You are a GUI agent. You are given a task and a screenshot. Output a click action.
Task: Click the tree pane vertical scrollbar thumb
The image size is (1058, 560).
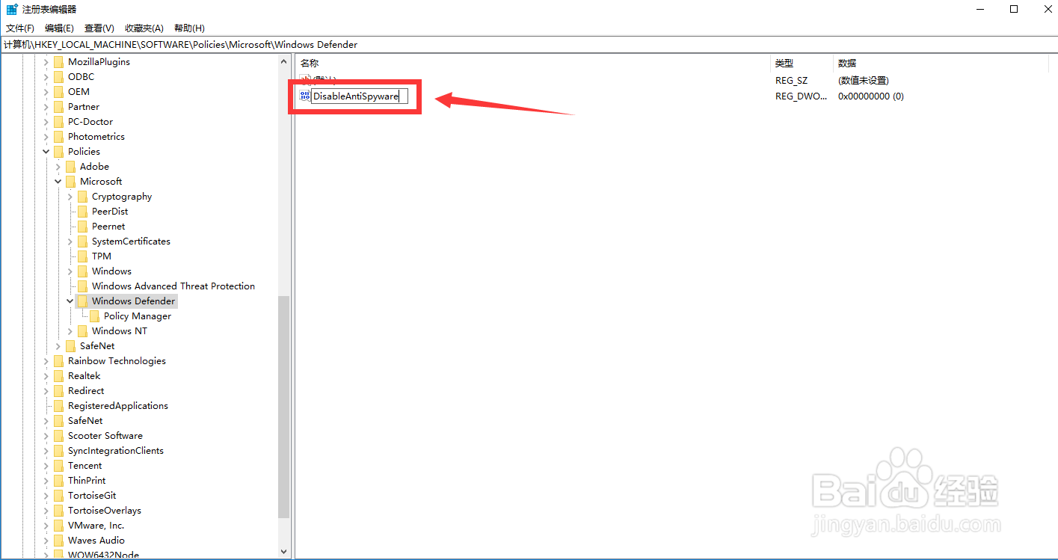(283, 407)
